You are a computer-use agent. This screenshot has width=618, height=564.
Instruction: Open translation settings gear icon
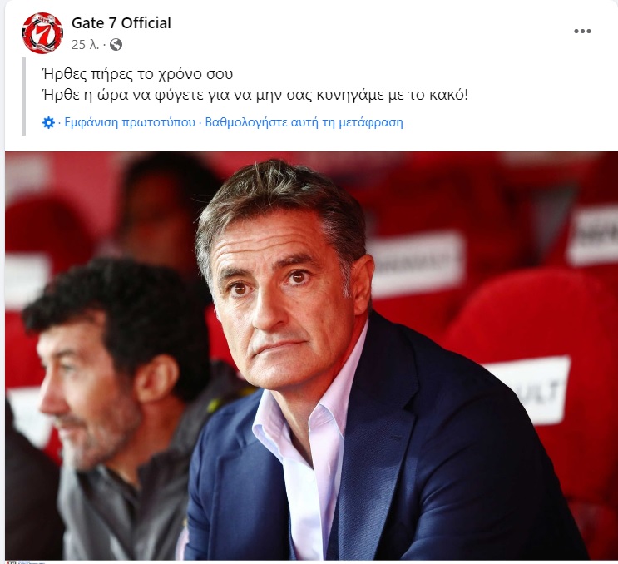(x=48, y=123)
